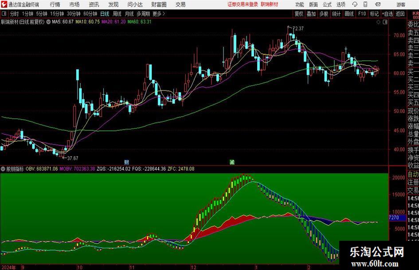
Task: Open the 发现 menu
Action: click(114, 4)
